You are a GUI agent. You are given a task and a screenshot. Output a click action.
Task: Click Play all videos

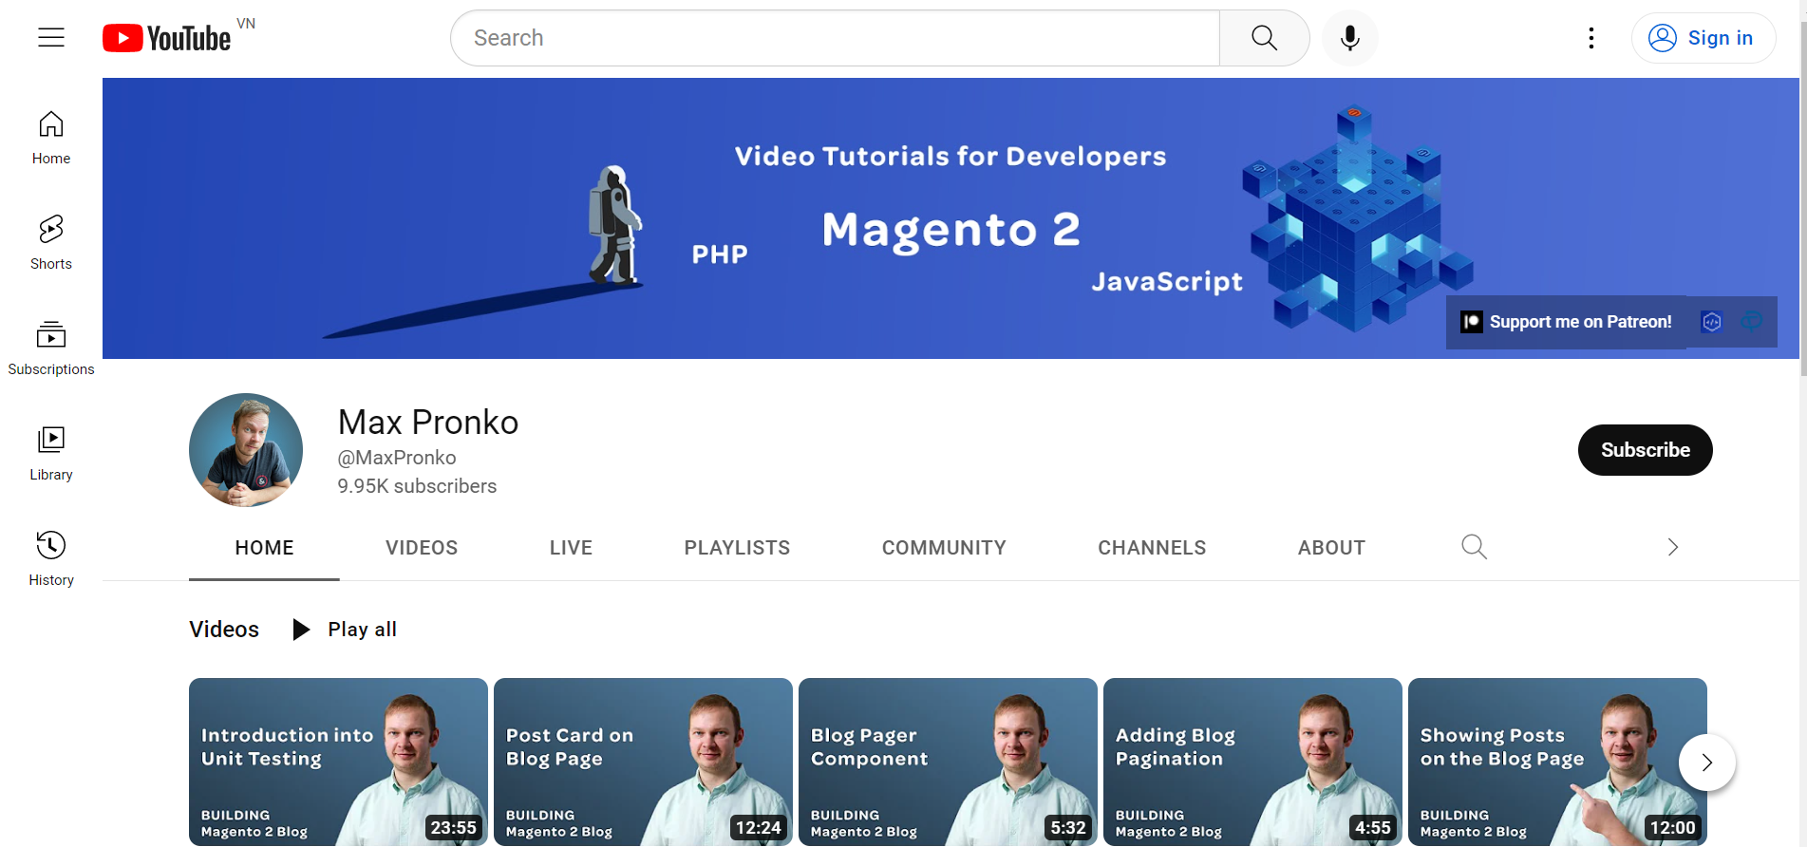[x=345, y=630]
